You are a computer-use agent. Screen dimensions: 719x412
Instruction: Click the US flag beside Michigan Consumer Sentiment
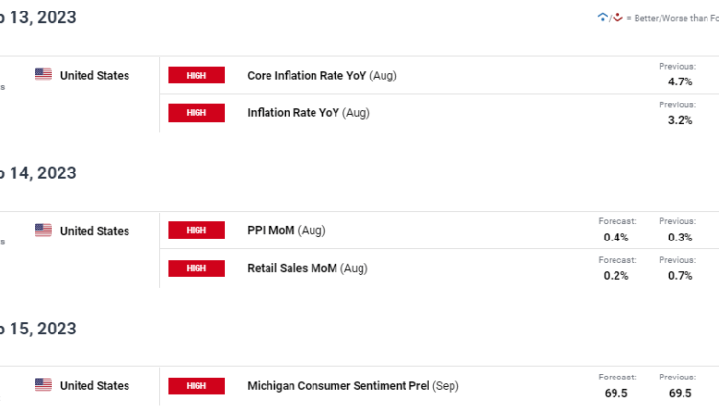point(43,385)
